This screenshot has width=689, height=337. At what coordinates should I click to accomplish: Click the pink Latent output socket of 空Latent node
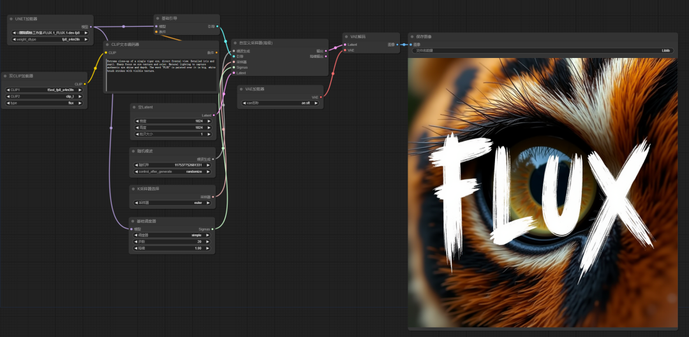[x=214, y=115]
